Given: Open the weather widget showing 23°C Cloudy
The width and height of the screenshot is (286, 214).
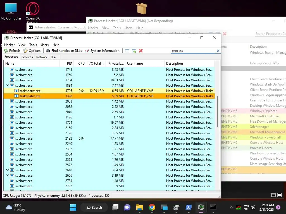Looking at the screenshot, I should click(15, 207).
